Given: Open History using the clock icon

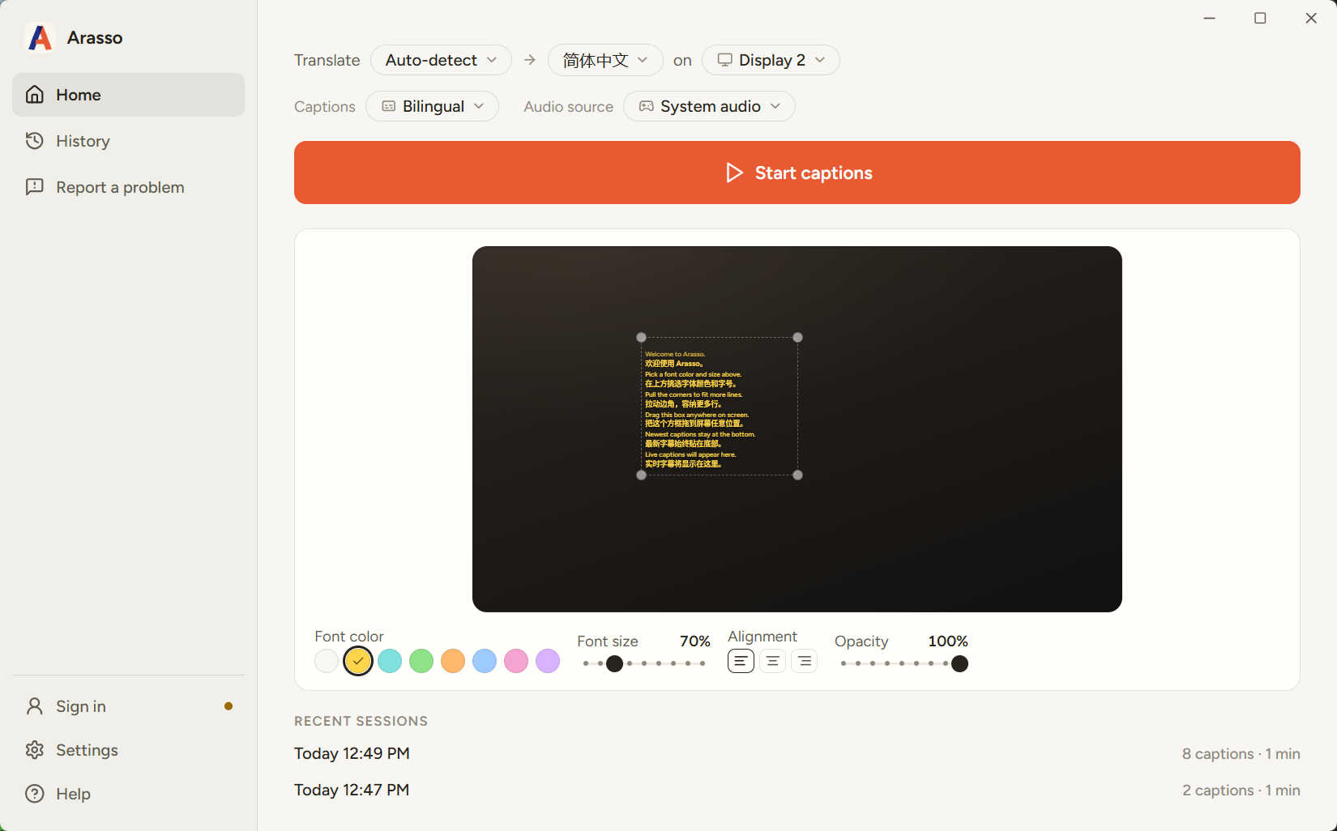Looking at the screenshot, I should point(35,141).
